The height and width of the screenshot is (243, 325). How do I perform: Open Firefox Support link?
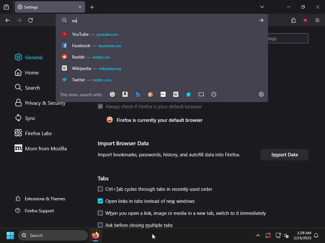click(34, 211)
